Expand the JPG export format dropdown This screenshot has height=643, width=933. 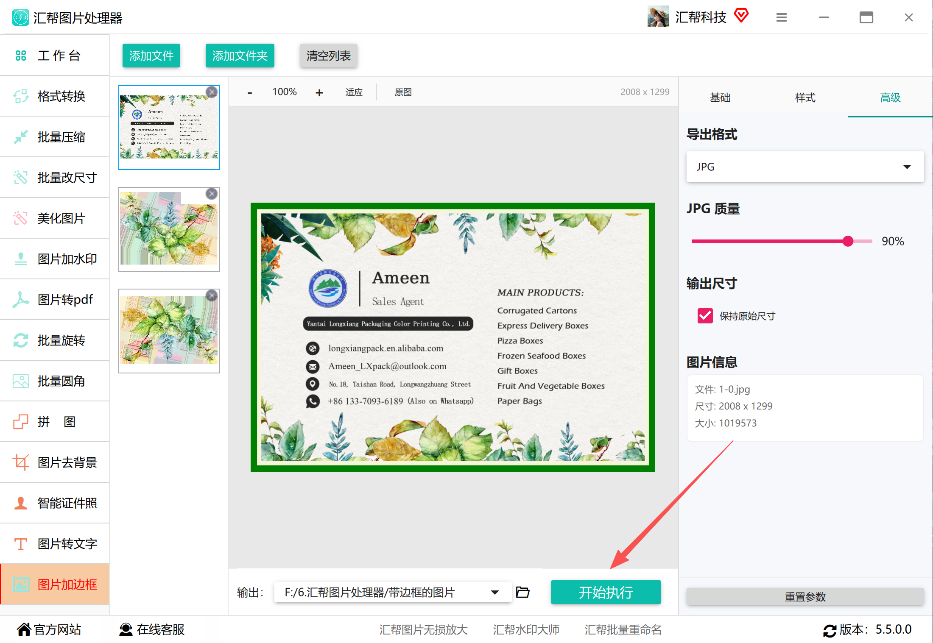(805, 167)
